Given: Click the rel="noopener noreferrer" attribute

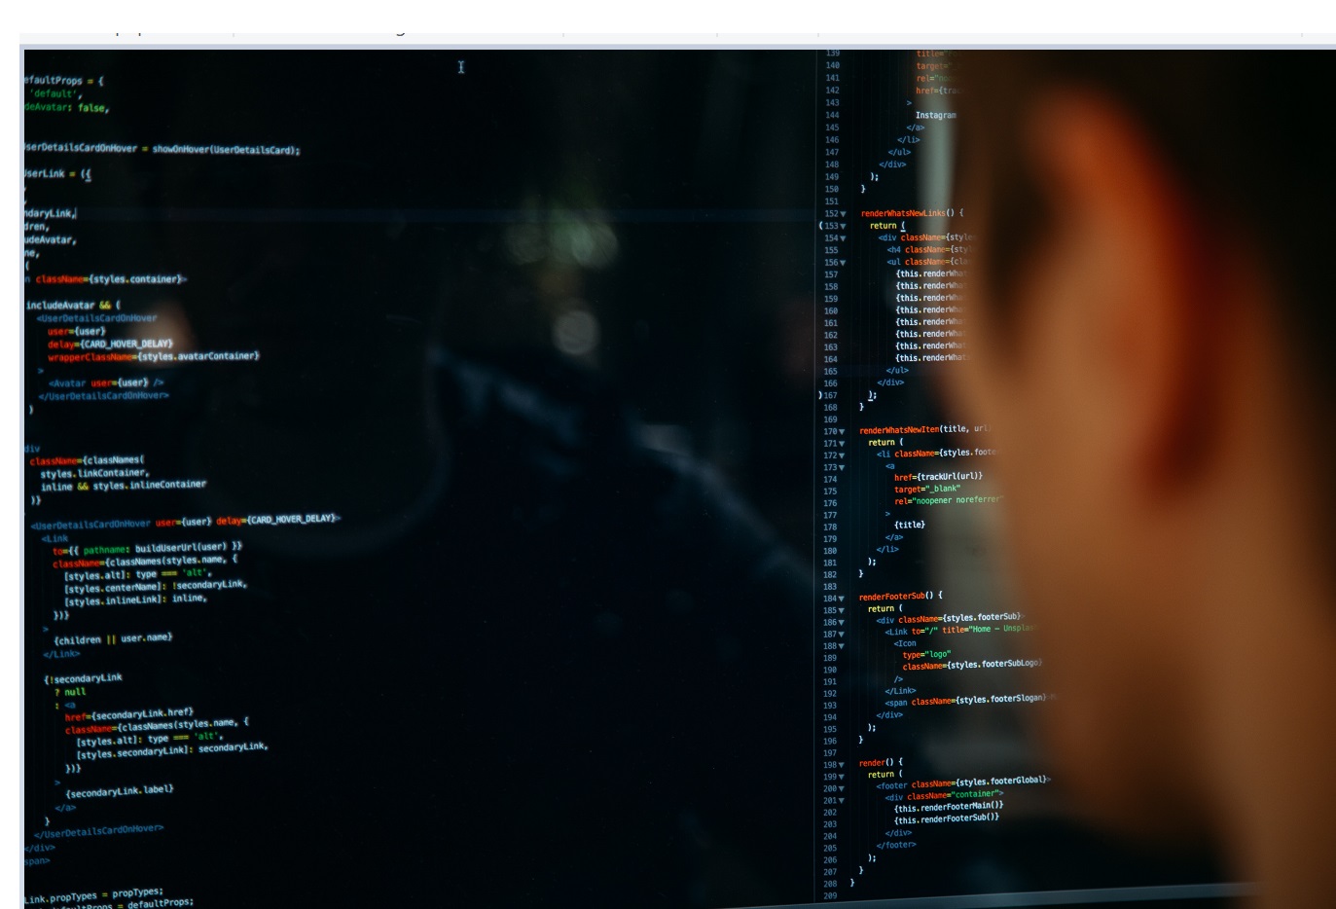Looking at the screenshot, I should point(947,500).
